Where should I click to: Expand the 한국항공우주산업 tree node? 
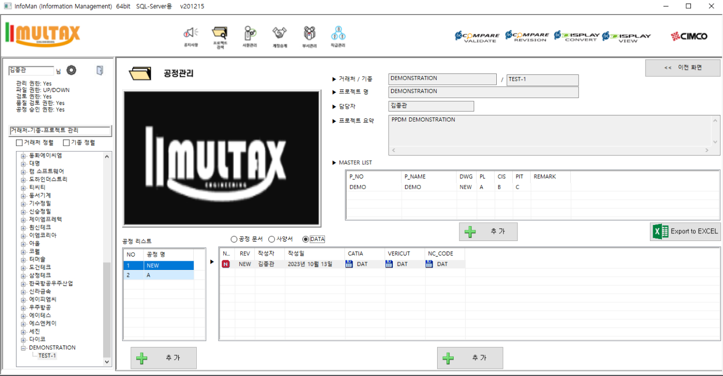pos(23,283)
